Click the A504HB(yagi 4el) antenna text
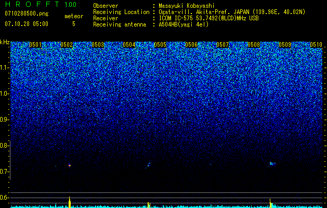Viewport: 327px width, 208px height. tap(184, 24)
